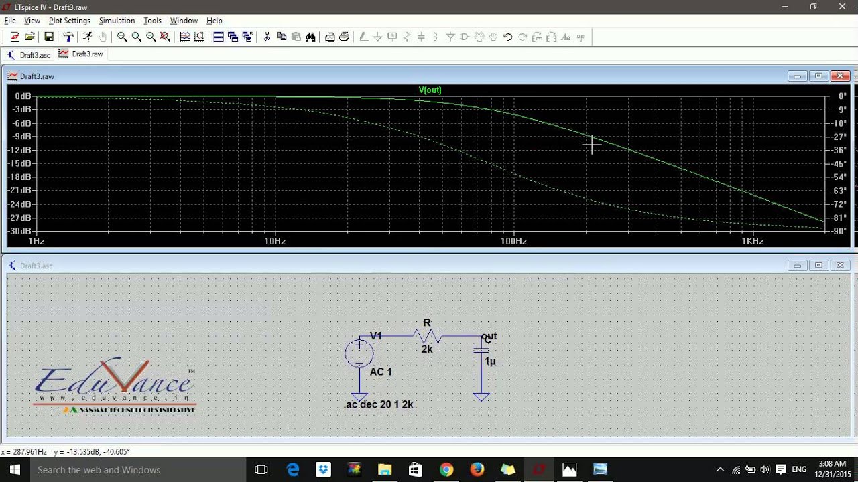
Task: Run the simulation with running-man icon
Action: pos(87,37)
